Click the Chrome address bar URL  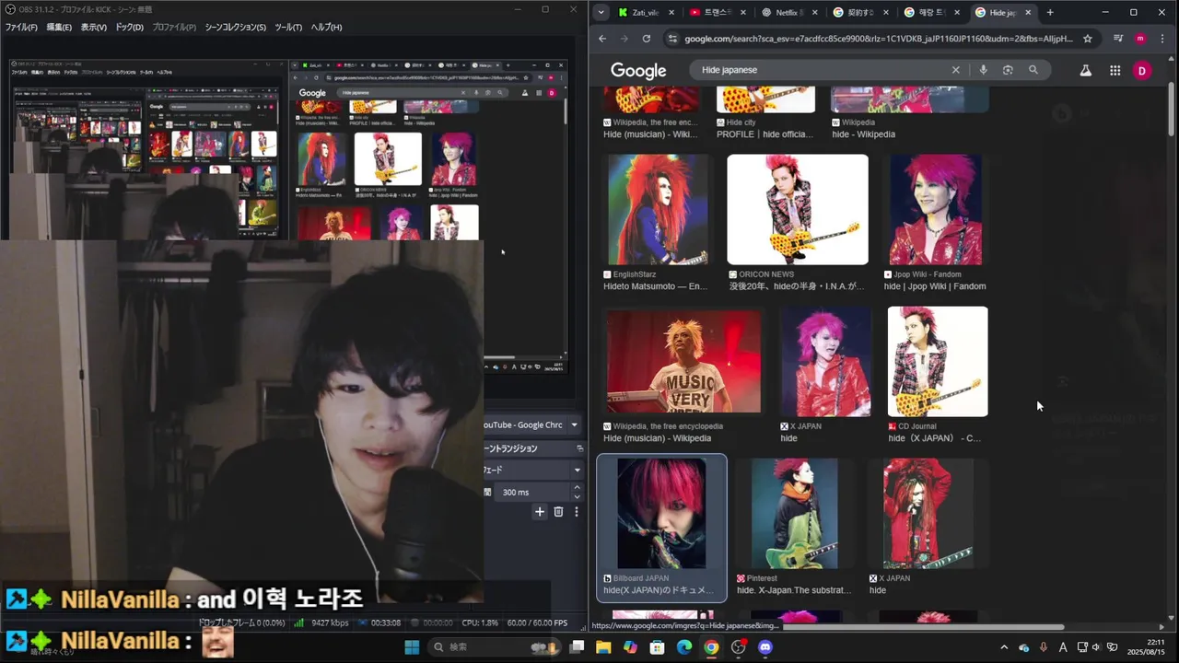[879, 39]
